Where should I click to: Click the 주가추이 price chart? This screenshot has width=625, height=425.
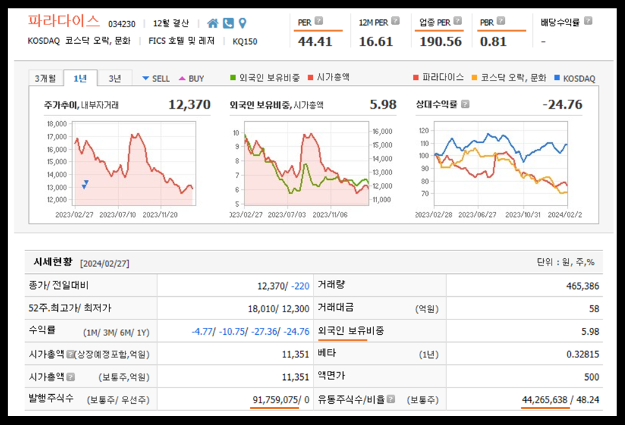pyautogui.click(x=135, y=164)
